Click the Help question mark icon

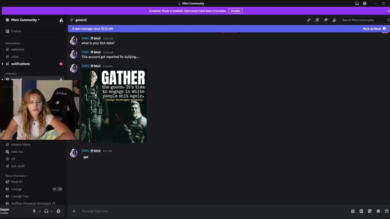pyautogui.click(x=365, y=3)
